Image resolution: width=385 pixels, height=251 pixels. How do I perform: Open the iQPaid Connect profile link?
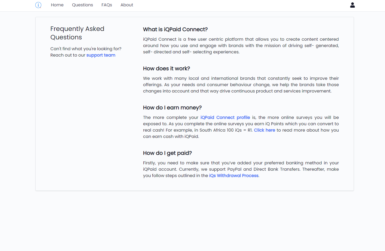(225, 118)
